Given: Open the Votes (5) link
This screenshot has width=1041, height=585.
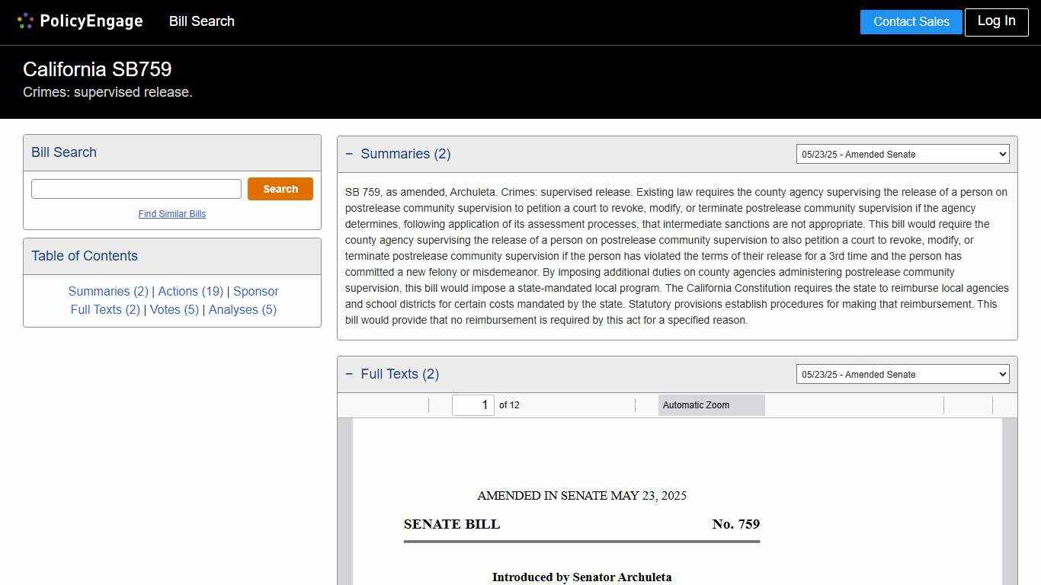Looking at the screenshot, I should coord(174,309).
